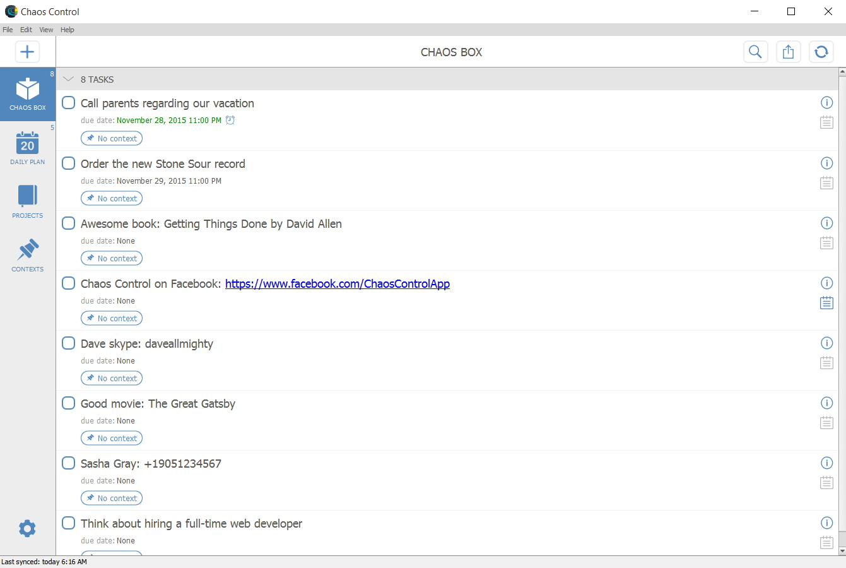Open the Help menu

pyautogui.click(x=67, y=30)
